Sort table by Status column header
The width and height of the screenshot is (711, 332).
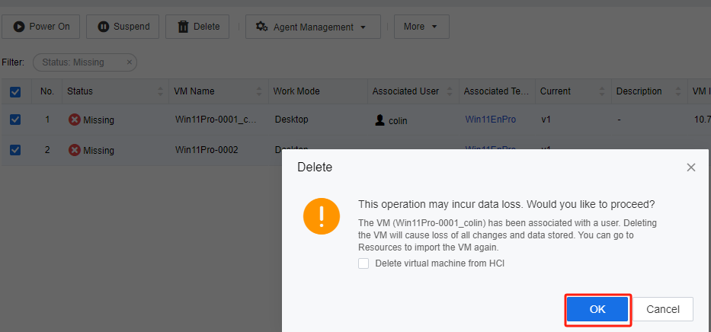point(80,91)
